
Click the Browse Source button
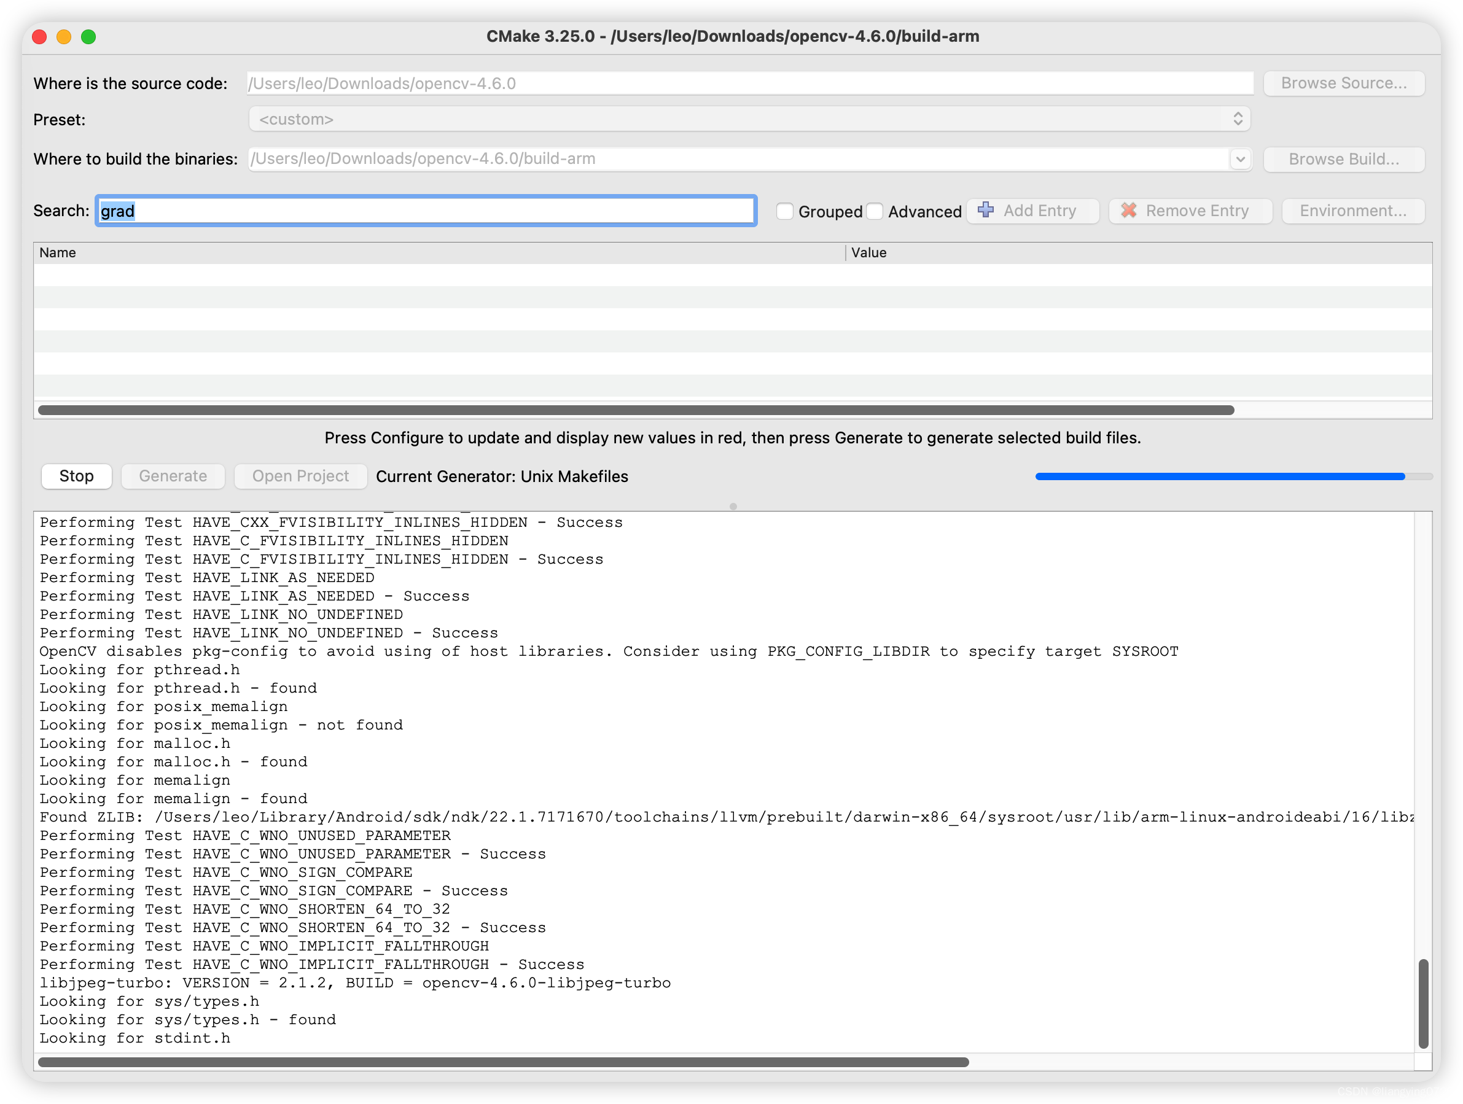[1343, 83]
